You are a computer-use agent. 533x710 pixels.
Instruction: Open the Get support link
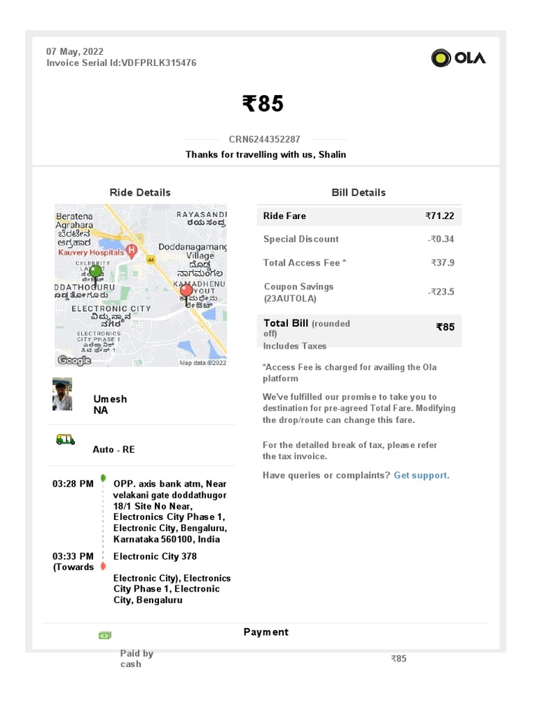421,476
